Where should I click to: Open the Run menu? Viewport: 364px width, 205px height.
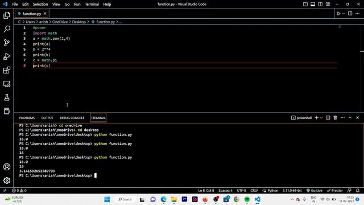coord(77,4)
